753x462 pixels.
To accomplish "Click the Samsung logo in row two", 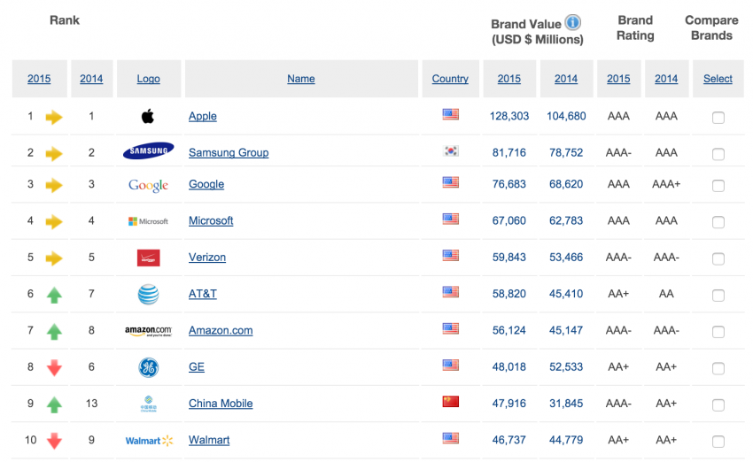I will pyautogui.click(x=148, y=152).
